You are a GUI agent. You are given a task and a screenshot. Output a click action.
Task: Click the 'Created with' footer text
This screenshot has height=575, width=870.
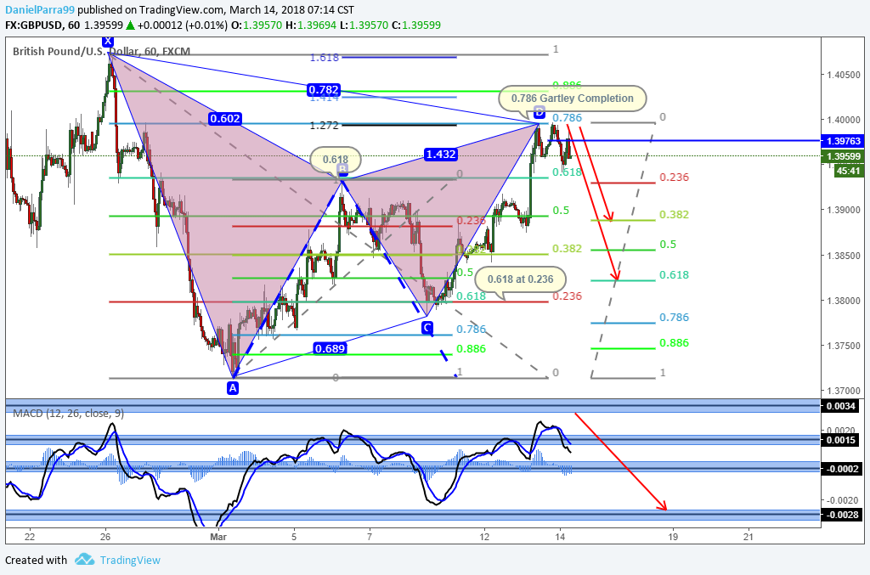(36, 560)
